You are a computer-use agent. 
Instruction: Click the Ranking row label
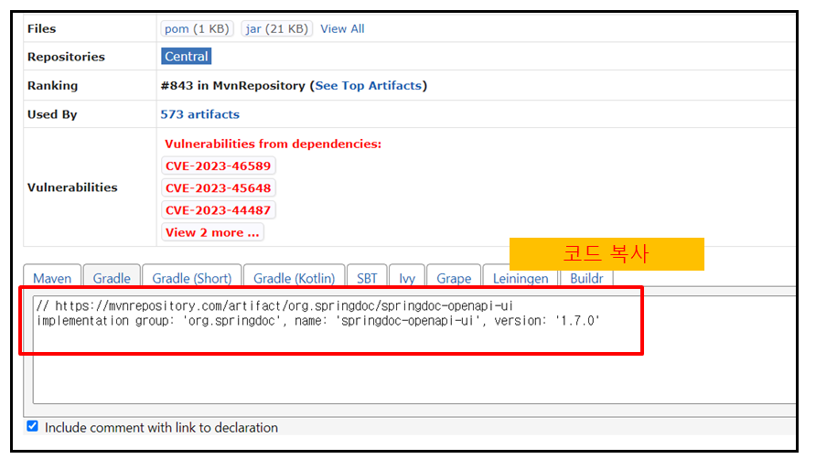pos(52,85)
